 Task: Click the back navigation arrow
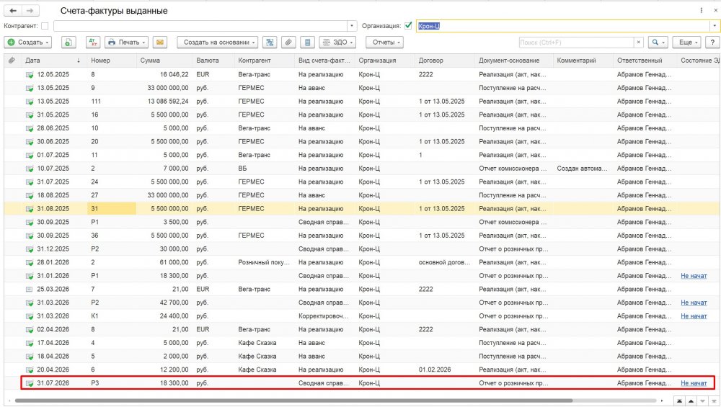13,11
